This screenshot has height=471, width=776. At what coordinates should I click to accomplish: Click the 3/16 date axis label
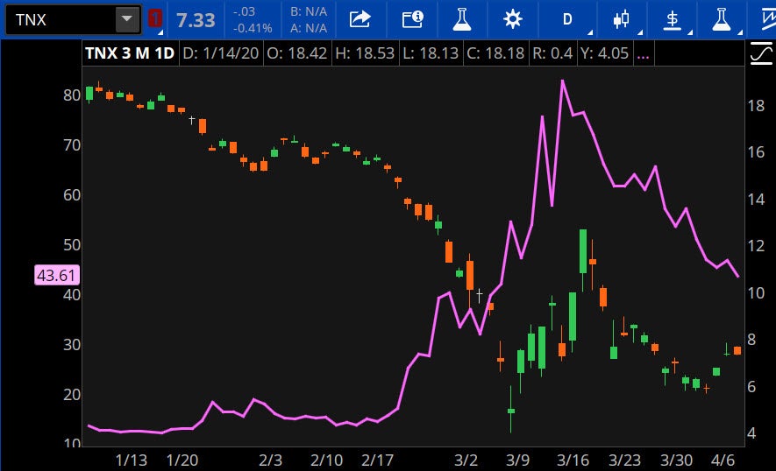(573, 460)
